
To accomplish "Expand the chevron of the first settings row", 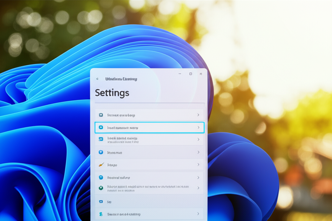I will [x=198, y=115].
